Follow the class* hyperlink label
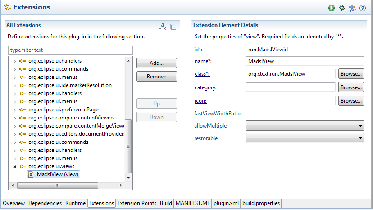The image size is (373, 210). (202, 74)
